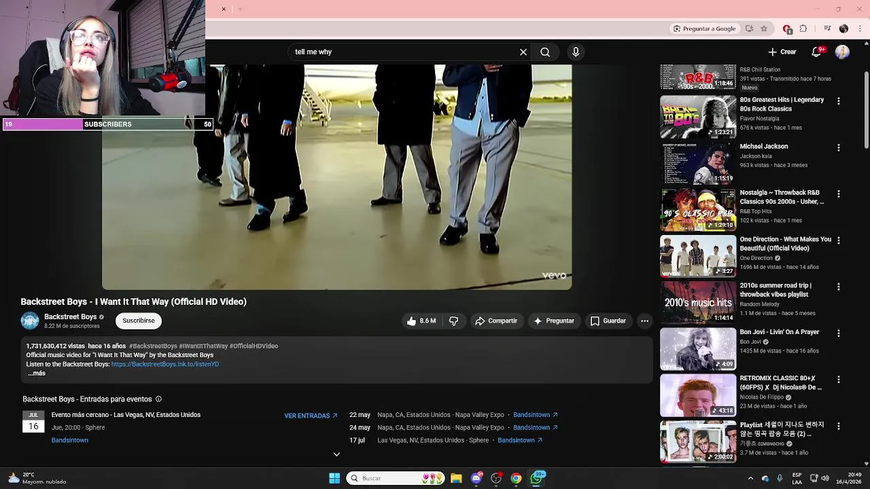Clear the YouTube search box
The width and height of the screenshot is (870, 489).
click(x=523, y=52)
